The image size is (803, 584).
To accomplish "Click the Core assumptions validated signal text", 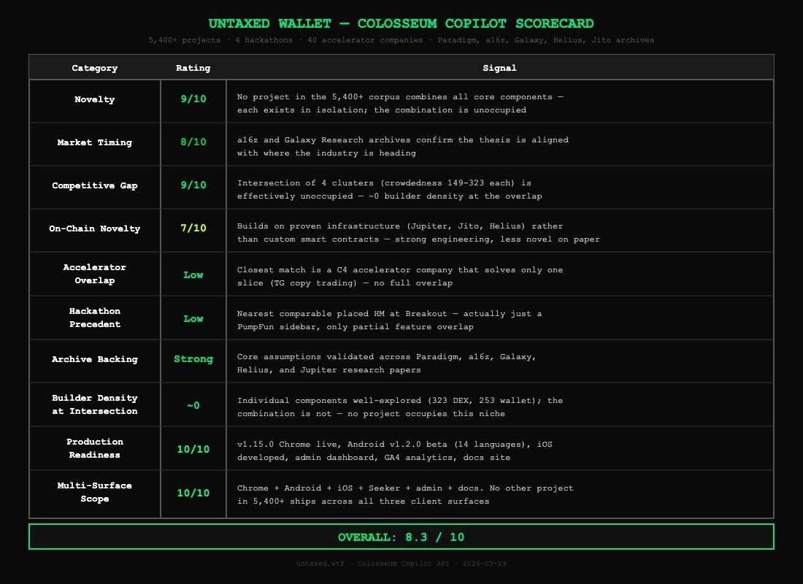I will [387, 364].
